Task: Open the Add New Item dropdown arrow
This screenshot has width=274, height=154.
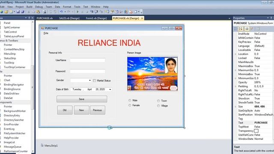Action: click(14, 12)
